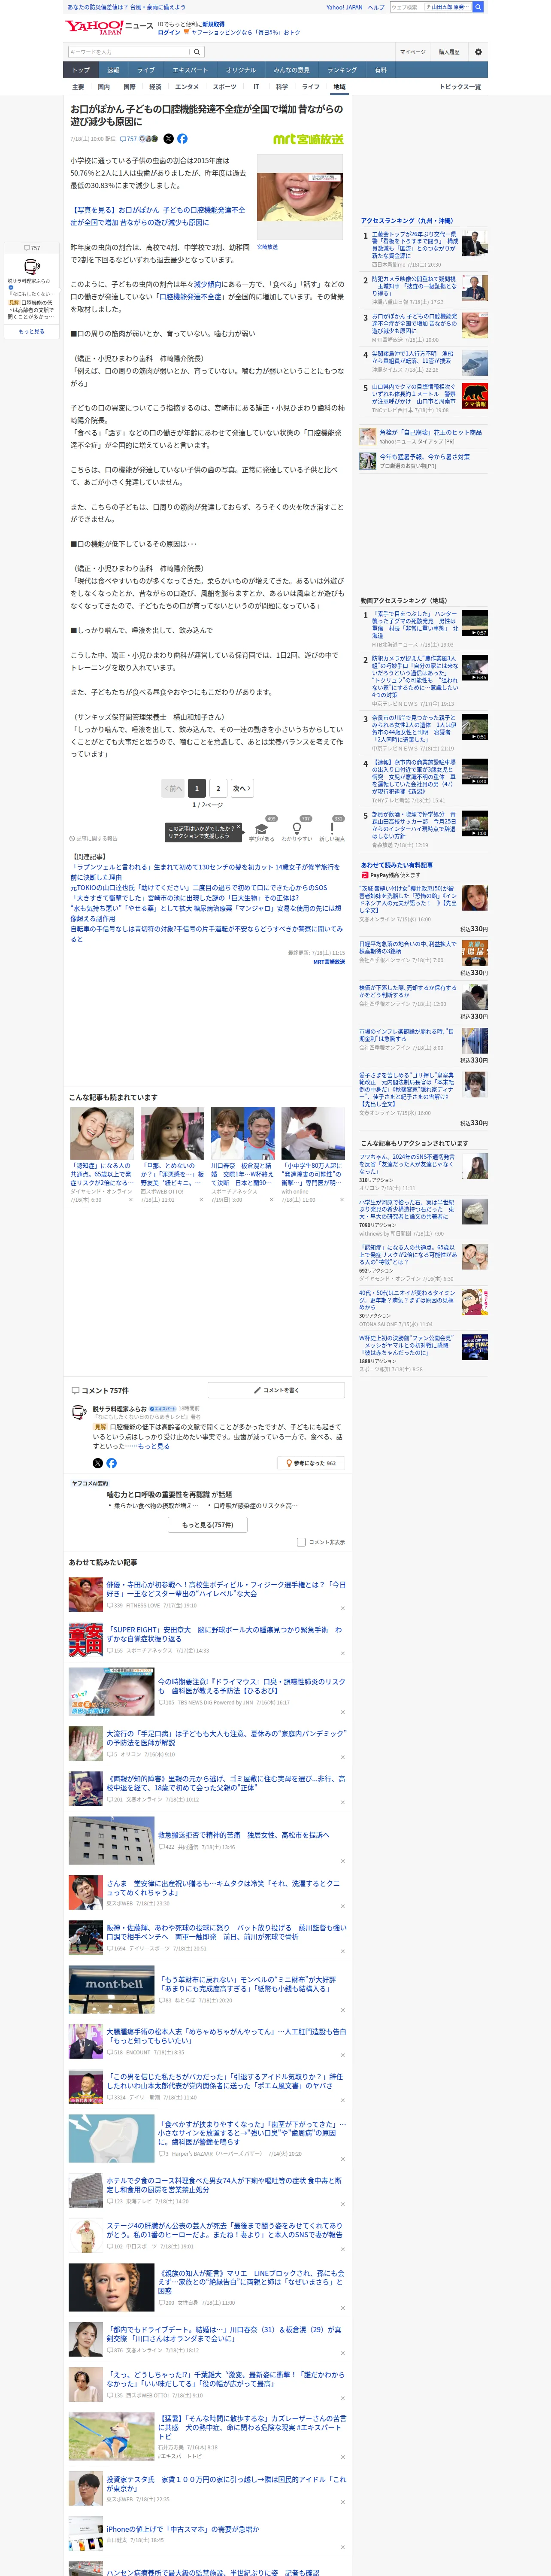Dismiss the 川口春奈 板倉滉 recommended card
This screenshot has width=551, height=2576.
271,1199
